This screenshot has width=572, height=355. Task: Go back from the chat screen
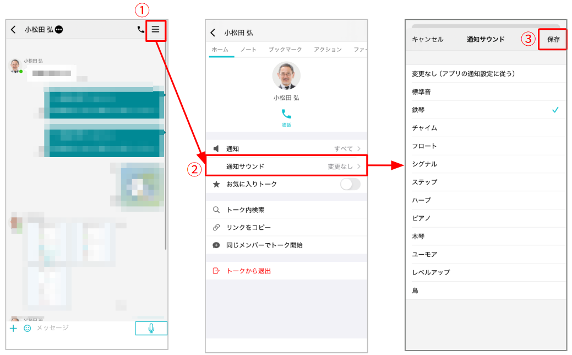[14, 30]
